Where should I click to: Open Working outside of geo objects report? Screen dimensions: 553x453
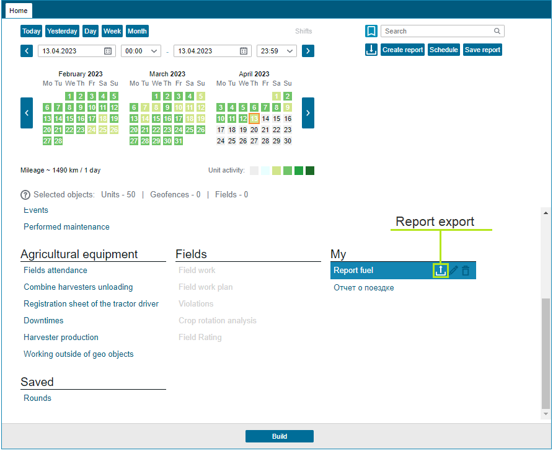[x=78, y=354]
